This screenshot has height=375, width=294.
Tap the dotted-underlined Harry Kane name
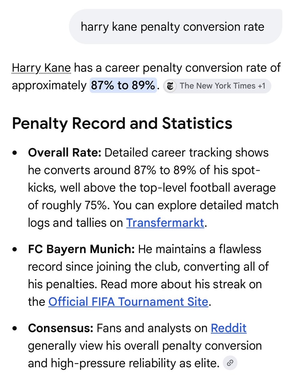point(42,68)
